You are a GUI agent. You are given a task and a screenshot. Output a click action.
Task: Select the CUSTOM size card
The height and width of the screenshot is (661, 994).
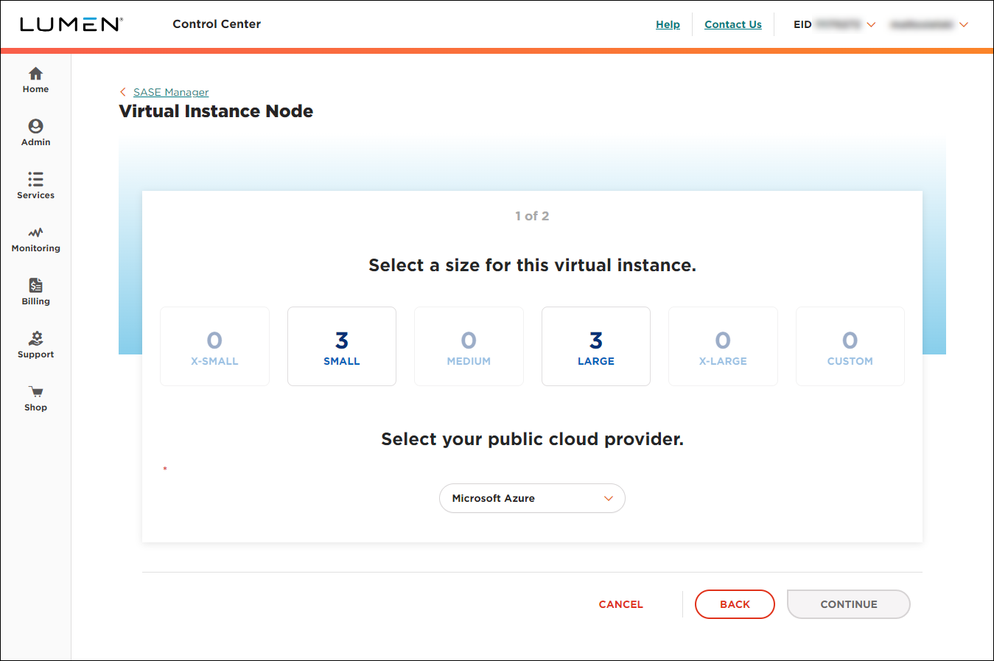pos(850,346)
